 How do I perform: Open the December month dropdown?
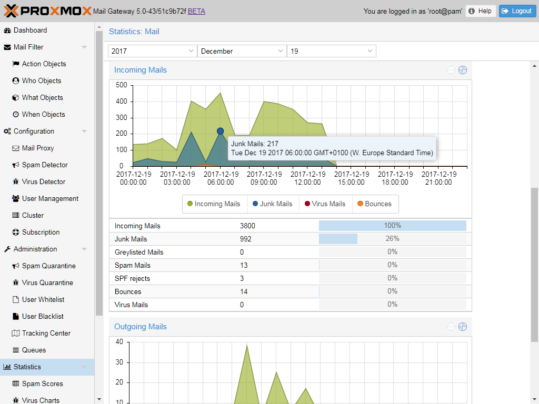pos(242,51)
